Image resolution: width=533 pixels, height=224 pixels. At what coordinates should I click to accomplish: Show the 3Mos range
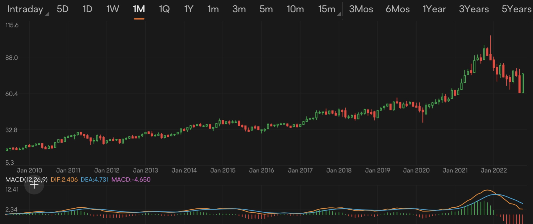click(361, 9)
